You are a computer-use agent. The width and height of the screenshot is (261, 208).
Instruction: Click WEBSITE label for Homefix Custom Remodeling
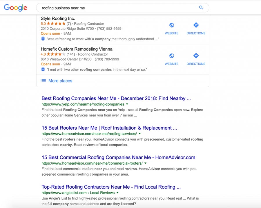click(x=172, y=64)
